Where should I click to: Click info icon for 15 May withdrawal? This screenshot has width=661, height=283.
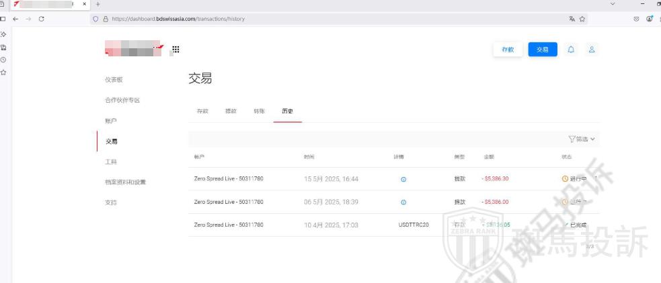(403, 179)
